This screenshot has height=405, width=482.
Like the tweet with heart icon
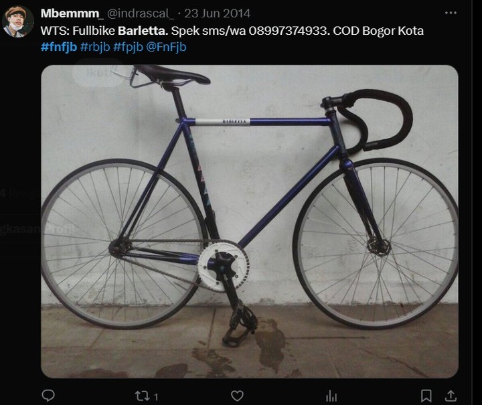(237, 396)
